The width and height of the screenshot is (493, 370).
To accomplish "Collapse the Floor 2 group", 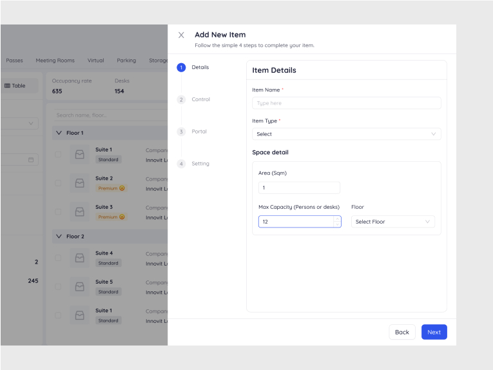I will [59, 237].
